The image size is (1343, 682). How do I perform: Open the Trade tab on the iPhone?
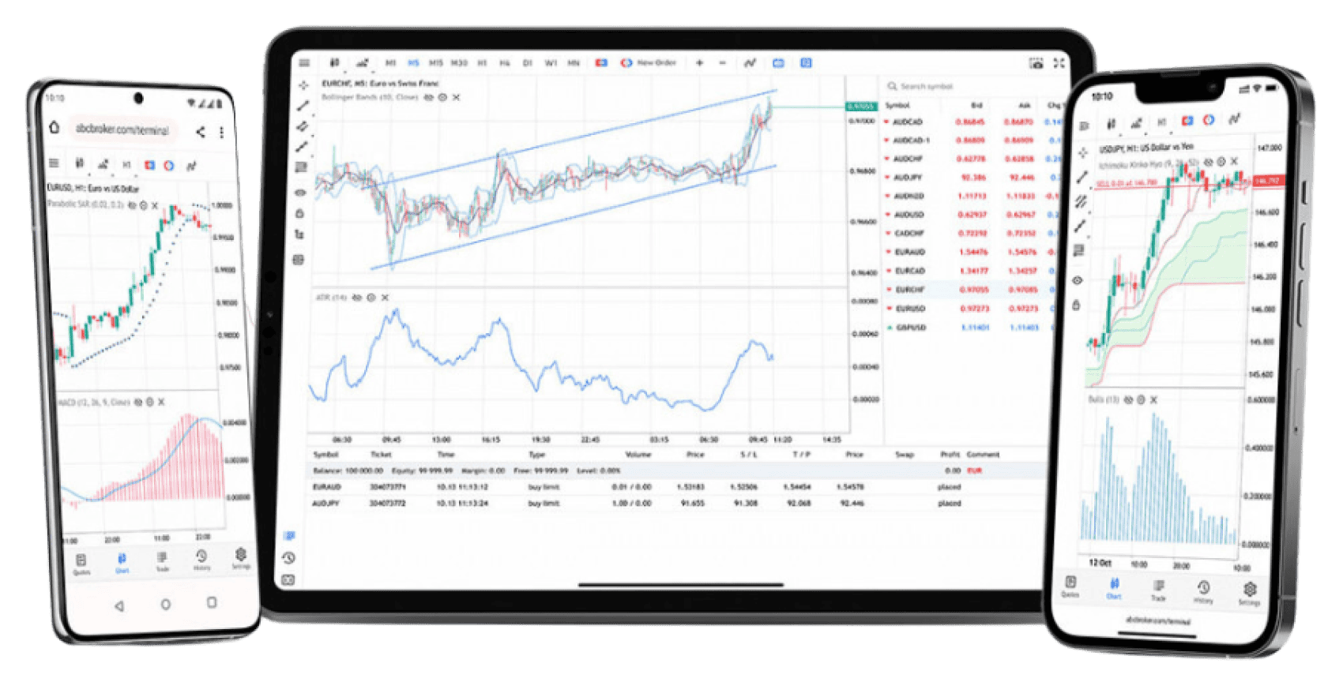(1158, 589)
